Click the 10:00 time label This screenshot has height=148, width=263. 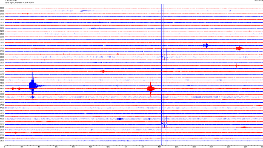[2, 66]
